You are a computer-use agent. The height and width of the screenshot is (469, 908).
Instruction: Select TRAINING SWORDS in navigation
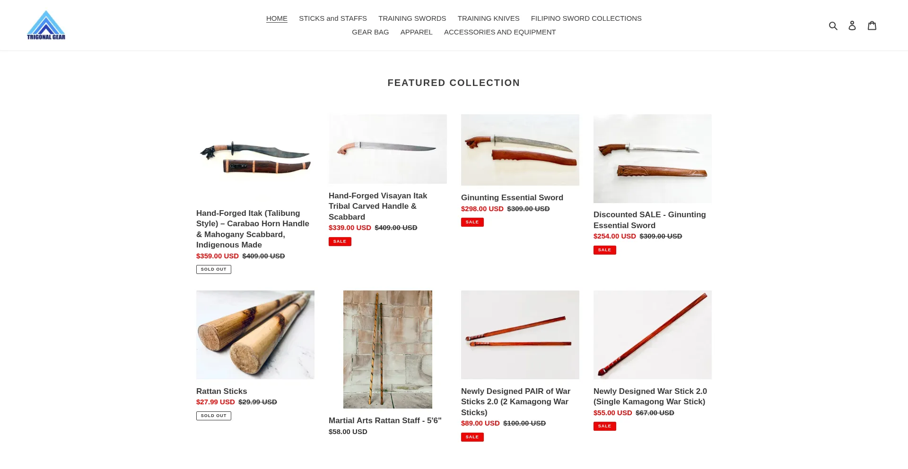[x=412, y=18]
